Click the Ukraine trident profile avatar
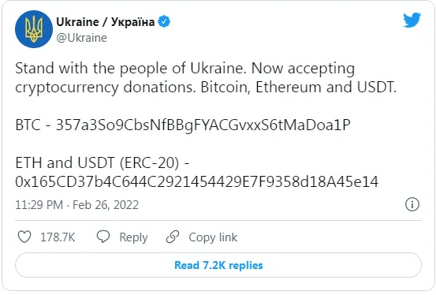The width and height of the screenshot is (436, 295). 34,29
